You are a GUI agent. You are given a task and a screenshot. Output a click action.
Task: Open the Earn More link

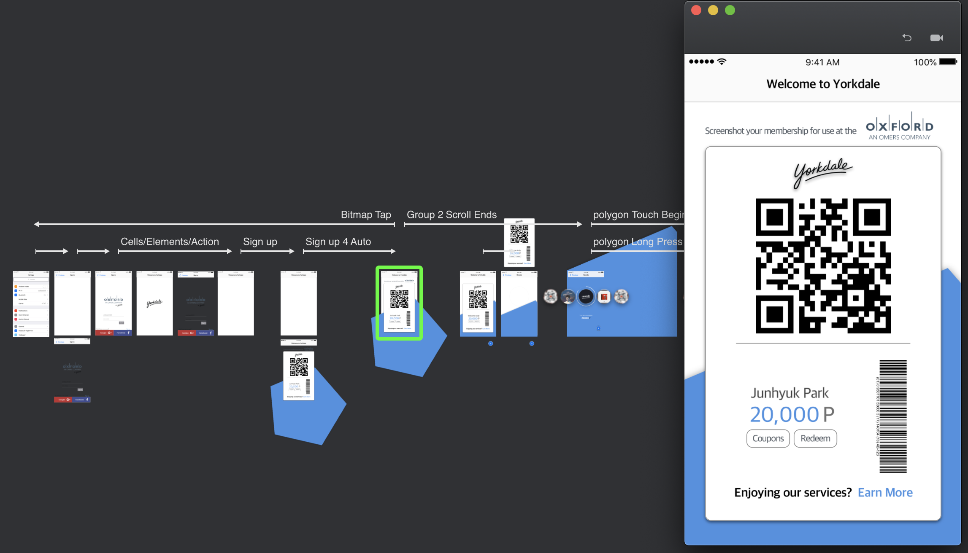click(885, 492)
